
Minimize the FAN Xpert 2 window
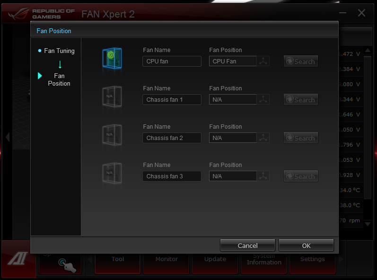coord(342,13)
